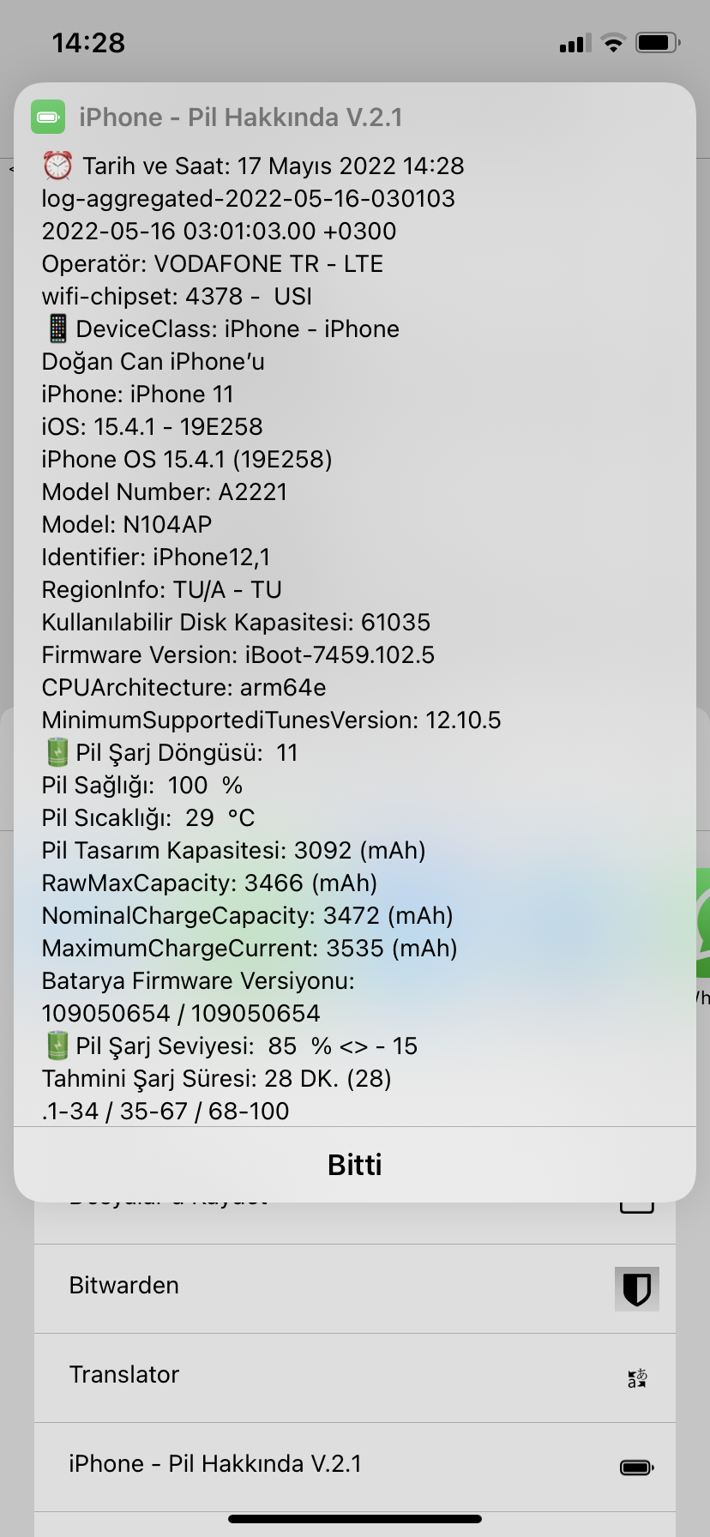
Task: Tap iPhone OS 15.4.1 (19E258) line
Action: [187, 459]
